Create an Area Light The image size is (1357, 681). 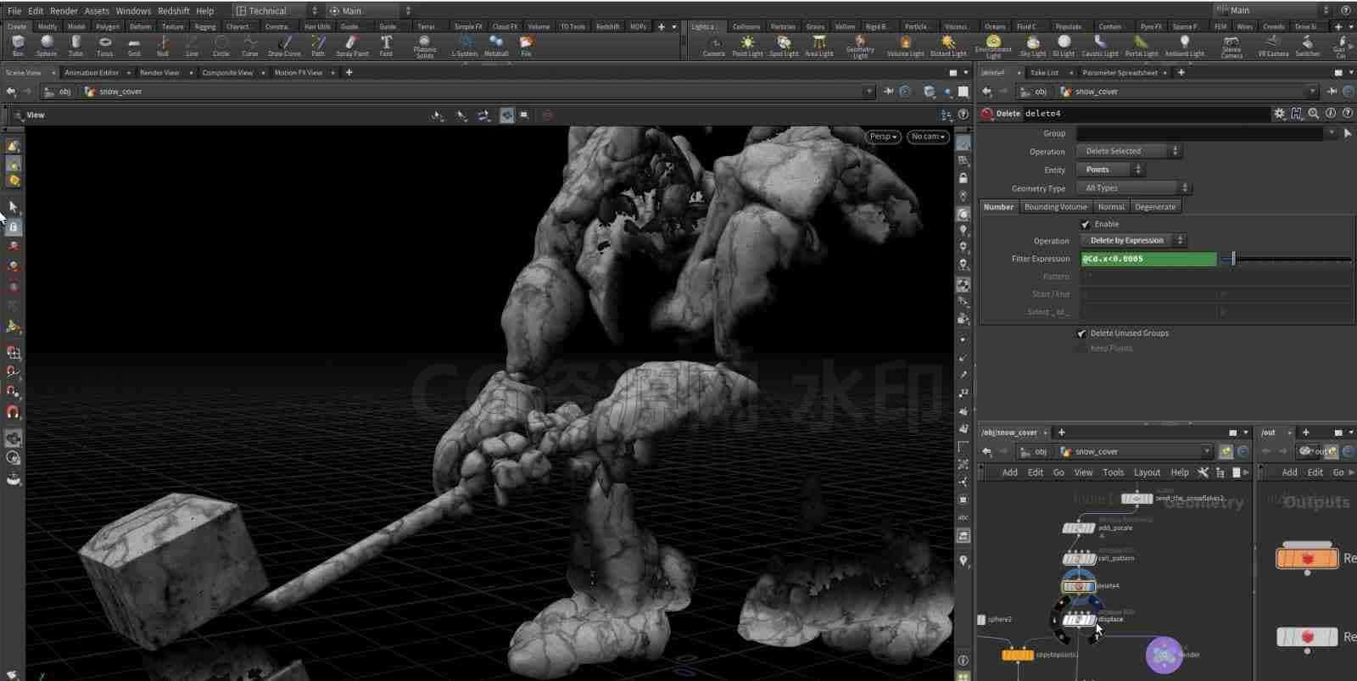(819, 45)
